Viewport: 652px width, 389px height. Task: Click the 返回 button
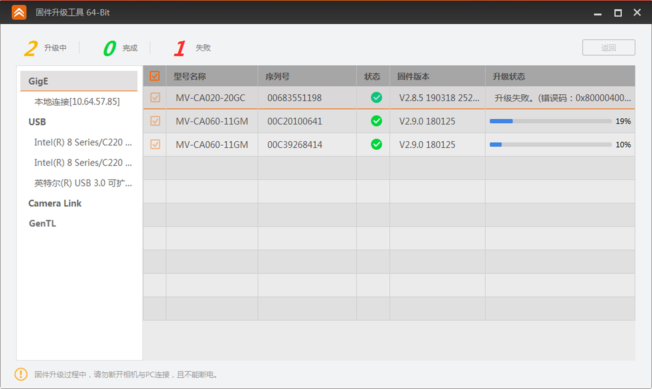608,48
